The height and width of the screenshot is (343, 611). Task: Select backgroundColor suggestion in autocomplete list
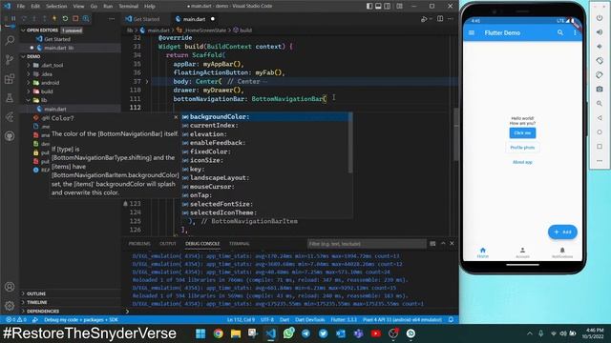coord(265,116)
